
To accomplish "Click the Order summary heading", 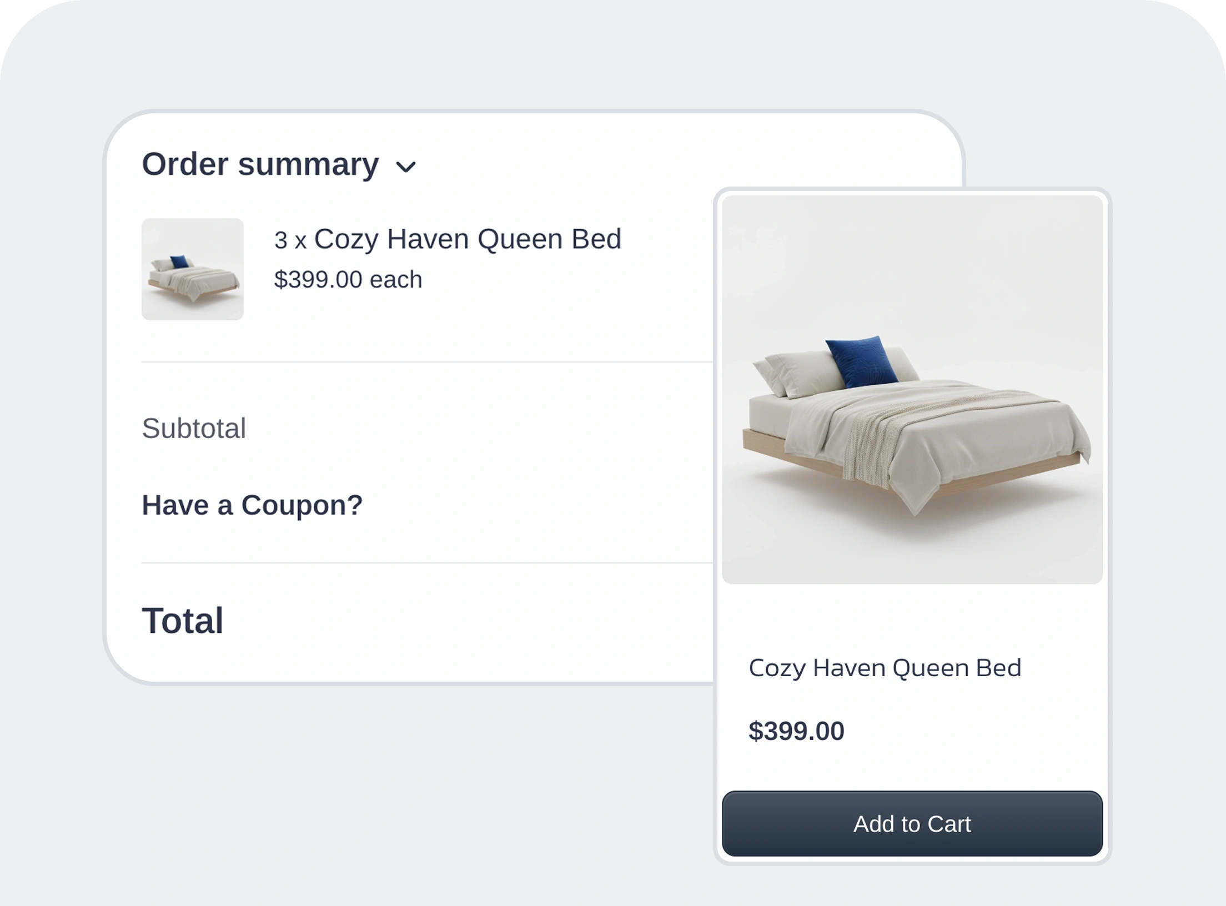I will (x=260, y=164).
